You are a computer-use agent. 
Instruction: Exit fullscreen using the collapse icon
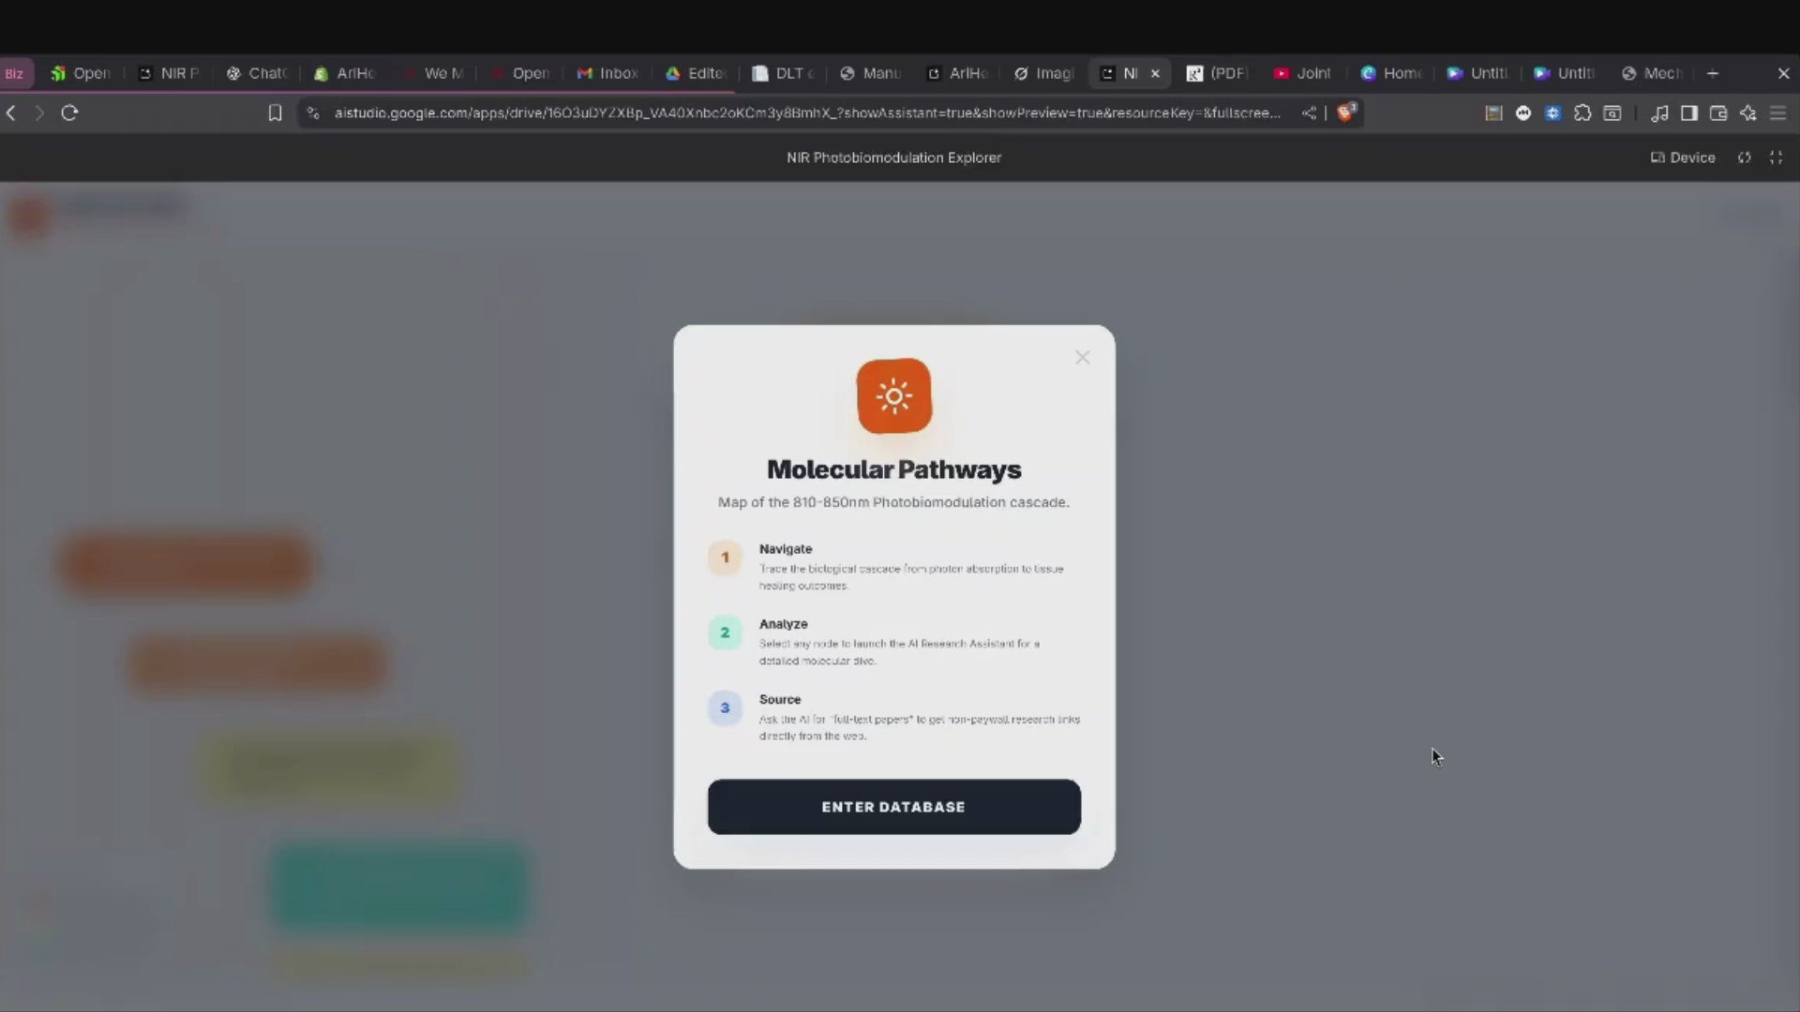click(x=1776, y=157)
